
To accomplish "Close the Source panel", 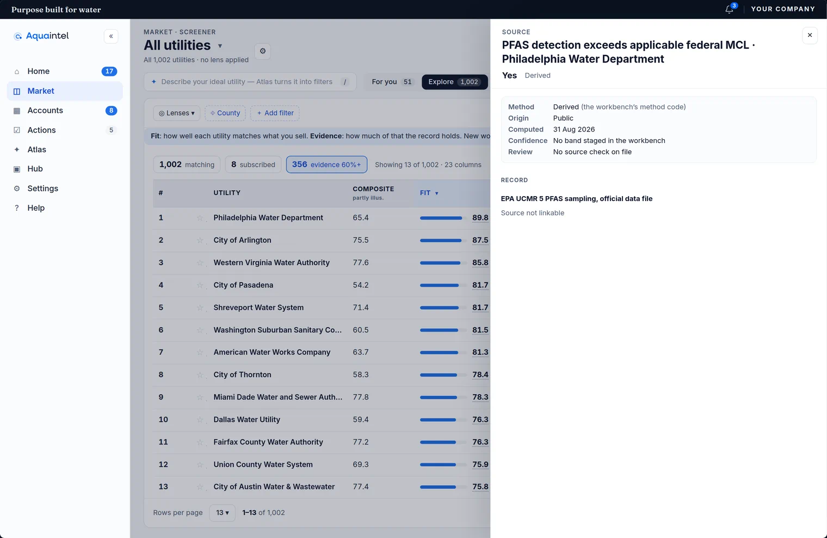I will pyautogui.click(x=810, y=35).
